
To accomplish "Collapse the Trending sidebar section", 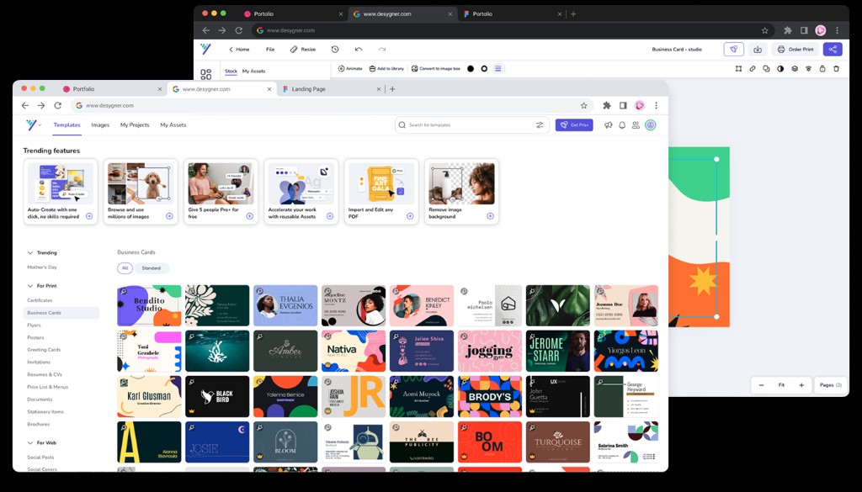I will (x=29, y=253).
